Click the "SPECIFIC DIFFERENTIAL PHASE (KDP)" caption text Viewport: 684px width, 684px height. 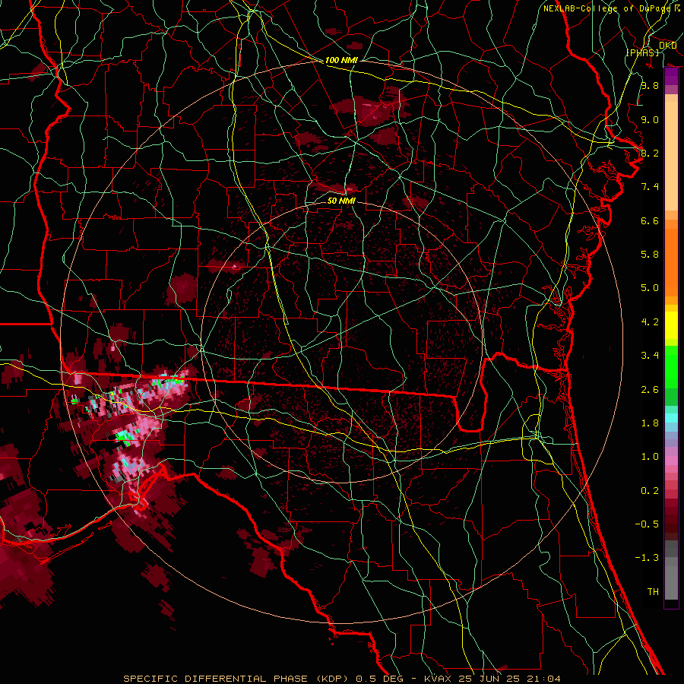[x=238, y=679]
